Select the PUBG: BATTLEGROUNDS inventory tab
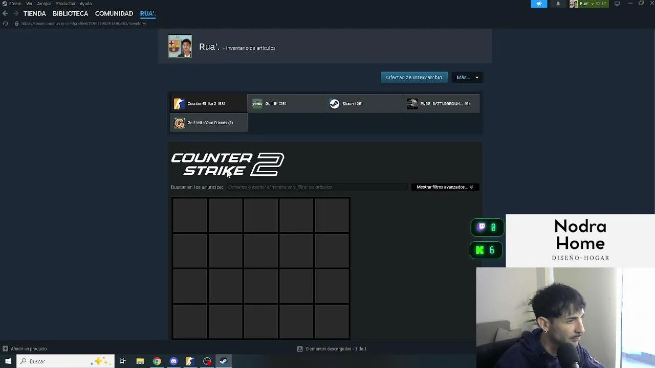This screenshot has width=655, height=368. (x=441, y=104)
